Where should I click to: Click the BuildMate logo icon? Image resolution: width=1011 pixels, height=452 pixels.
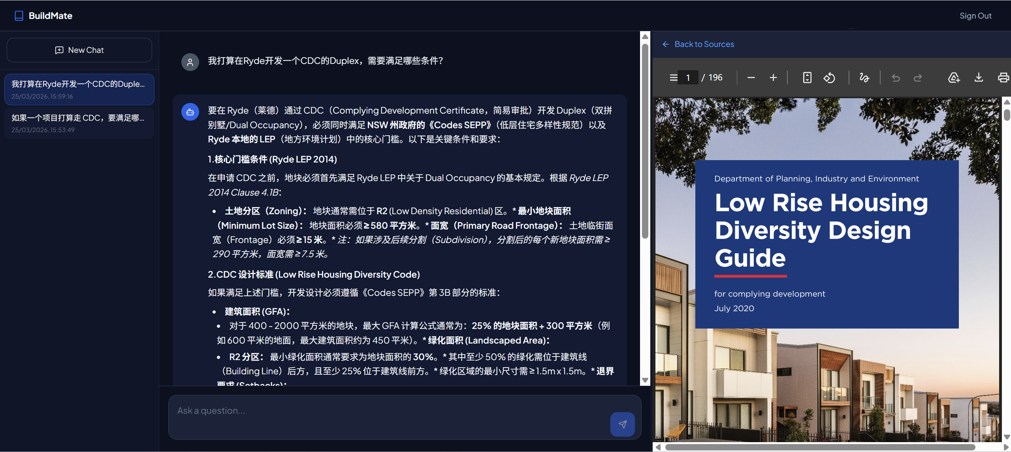[x=19, y=15]
